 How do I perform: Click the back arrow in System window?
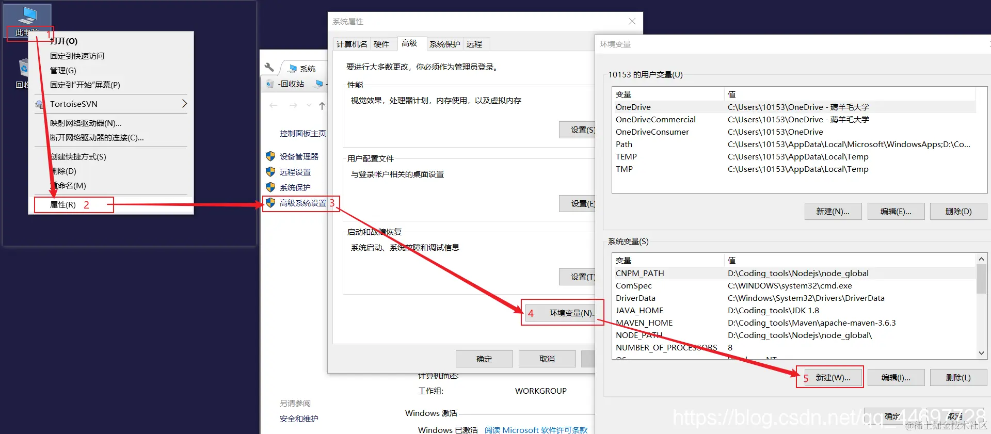(274, 105)
